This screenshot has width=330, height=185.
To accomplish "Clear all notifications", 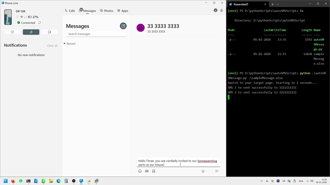I will [52, 46].
